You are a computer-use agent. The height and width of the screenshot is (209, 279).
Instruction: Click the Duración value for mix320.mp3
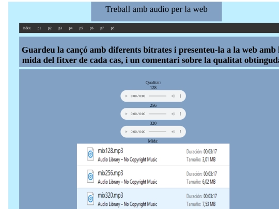210,196
